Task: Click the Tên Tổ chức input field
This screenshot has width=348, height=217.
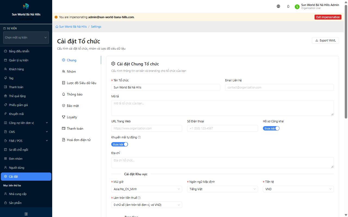Action: pyautogui.click(x=166, y=87)
